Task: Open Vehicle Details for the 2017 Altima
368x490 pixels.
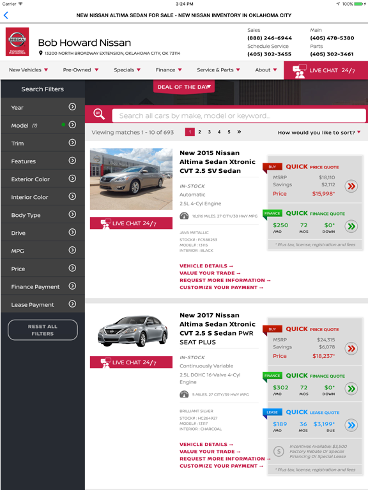Action: click(x=206, y=444)
